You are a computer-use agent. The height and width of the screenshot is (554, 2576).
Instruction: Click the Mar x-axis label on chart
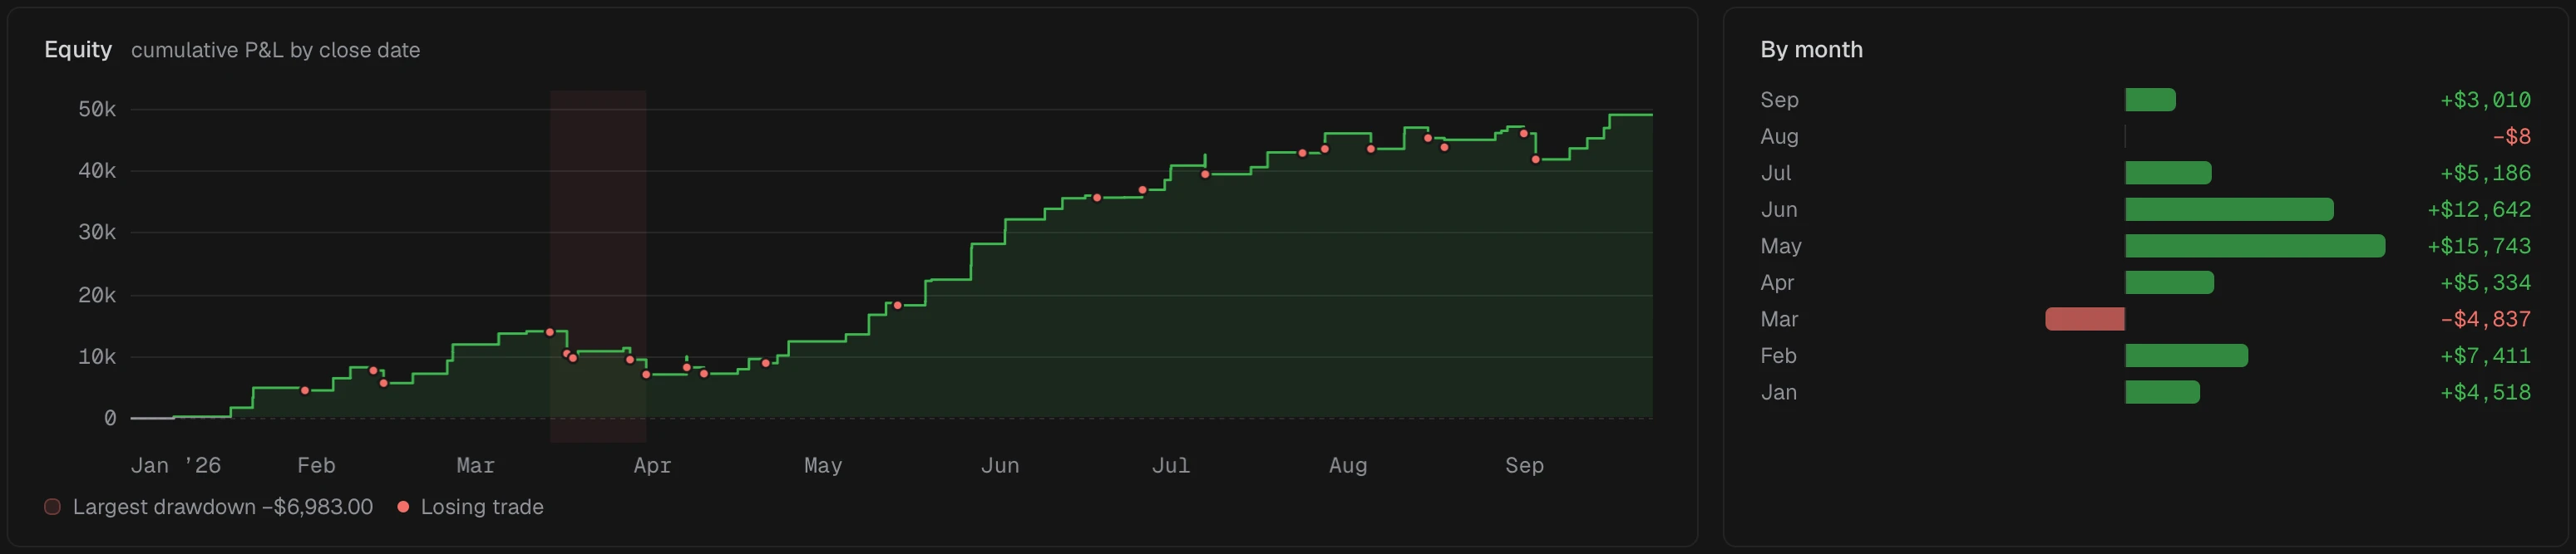475,466
